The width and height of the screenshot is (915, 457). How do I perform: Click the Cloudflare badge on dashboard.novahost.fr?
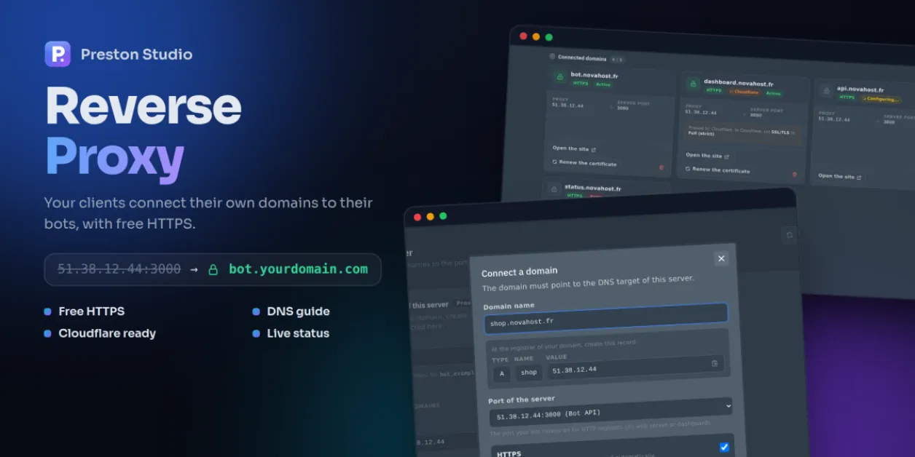(x=744, y=92)
